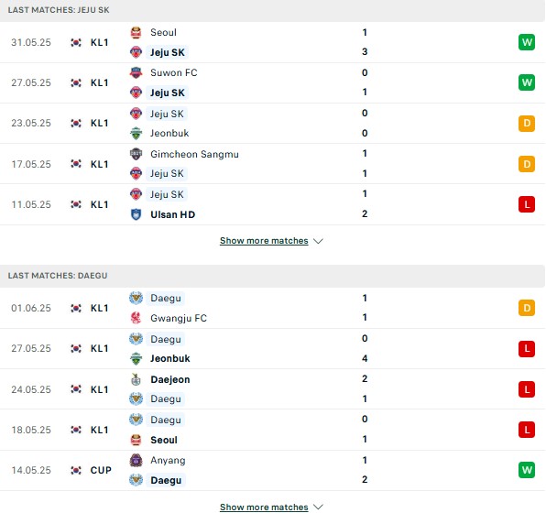Open the Daegu vs Jeonbuk 0-4 match
546x524 pixels.
[273, 348]
